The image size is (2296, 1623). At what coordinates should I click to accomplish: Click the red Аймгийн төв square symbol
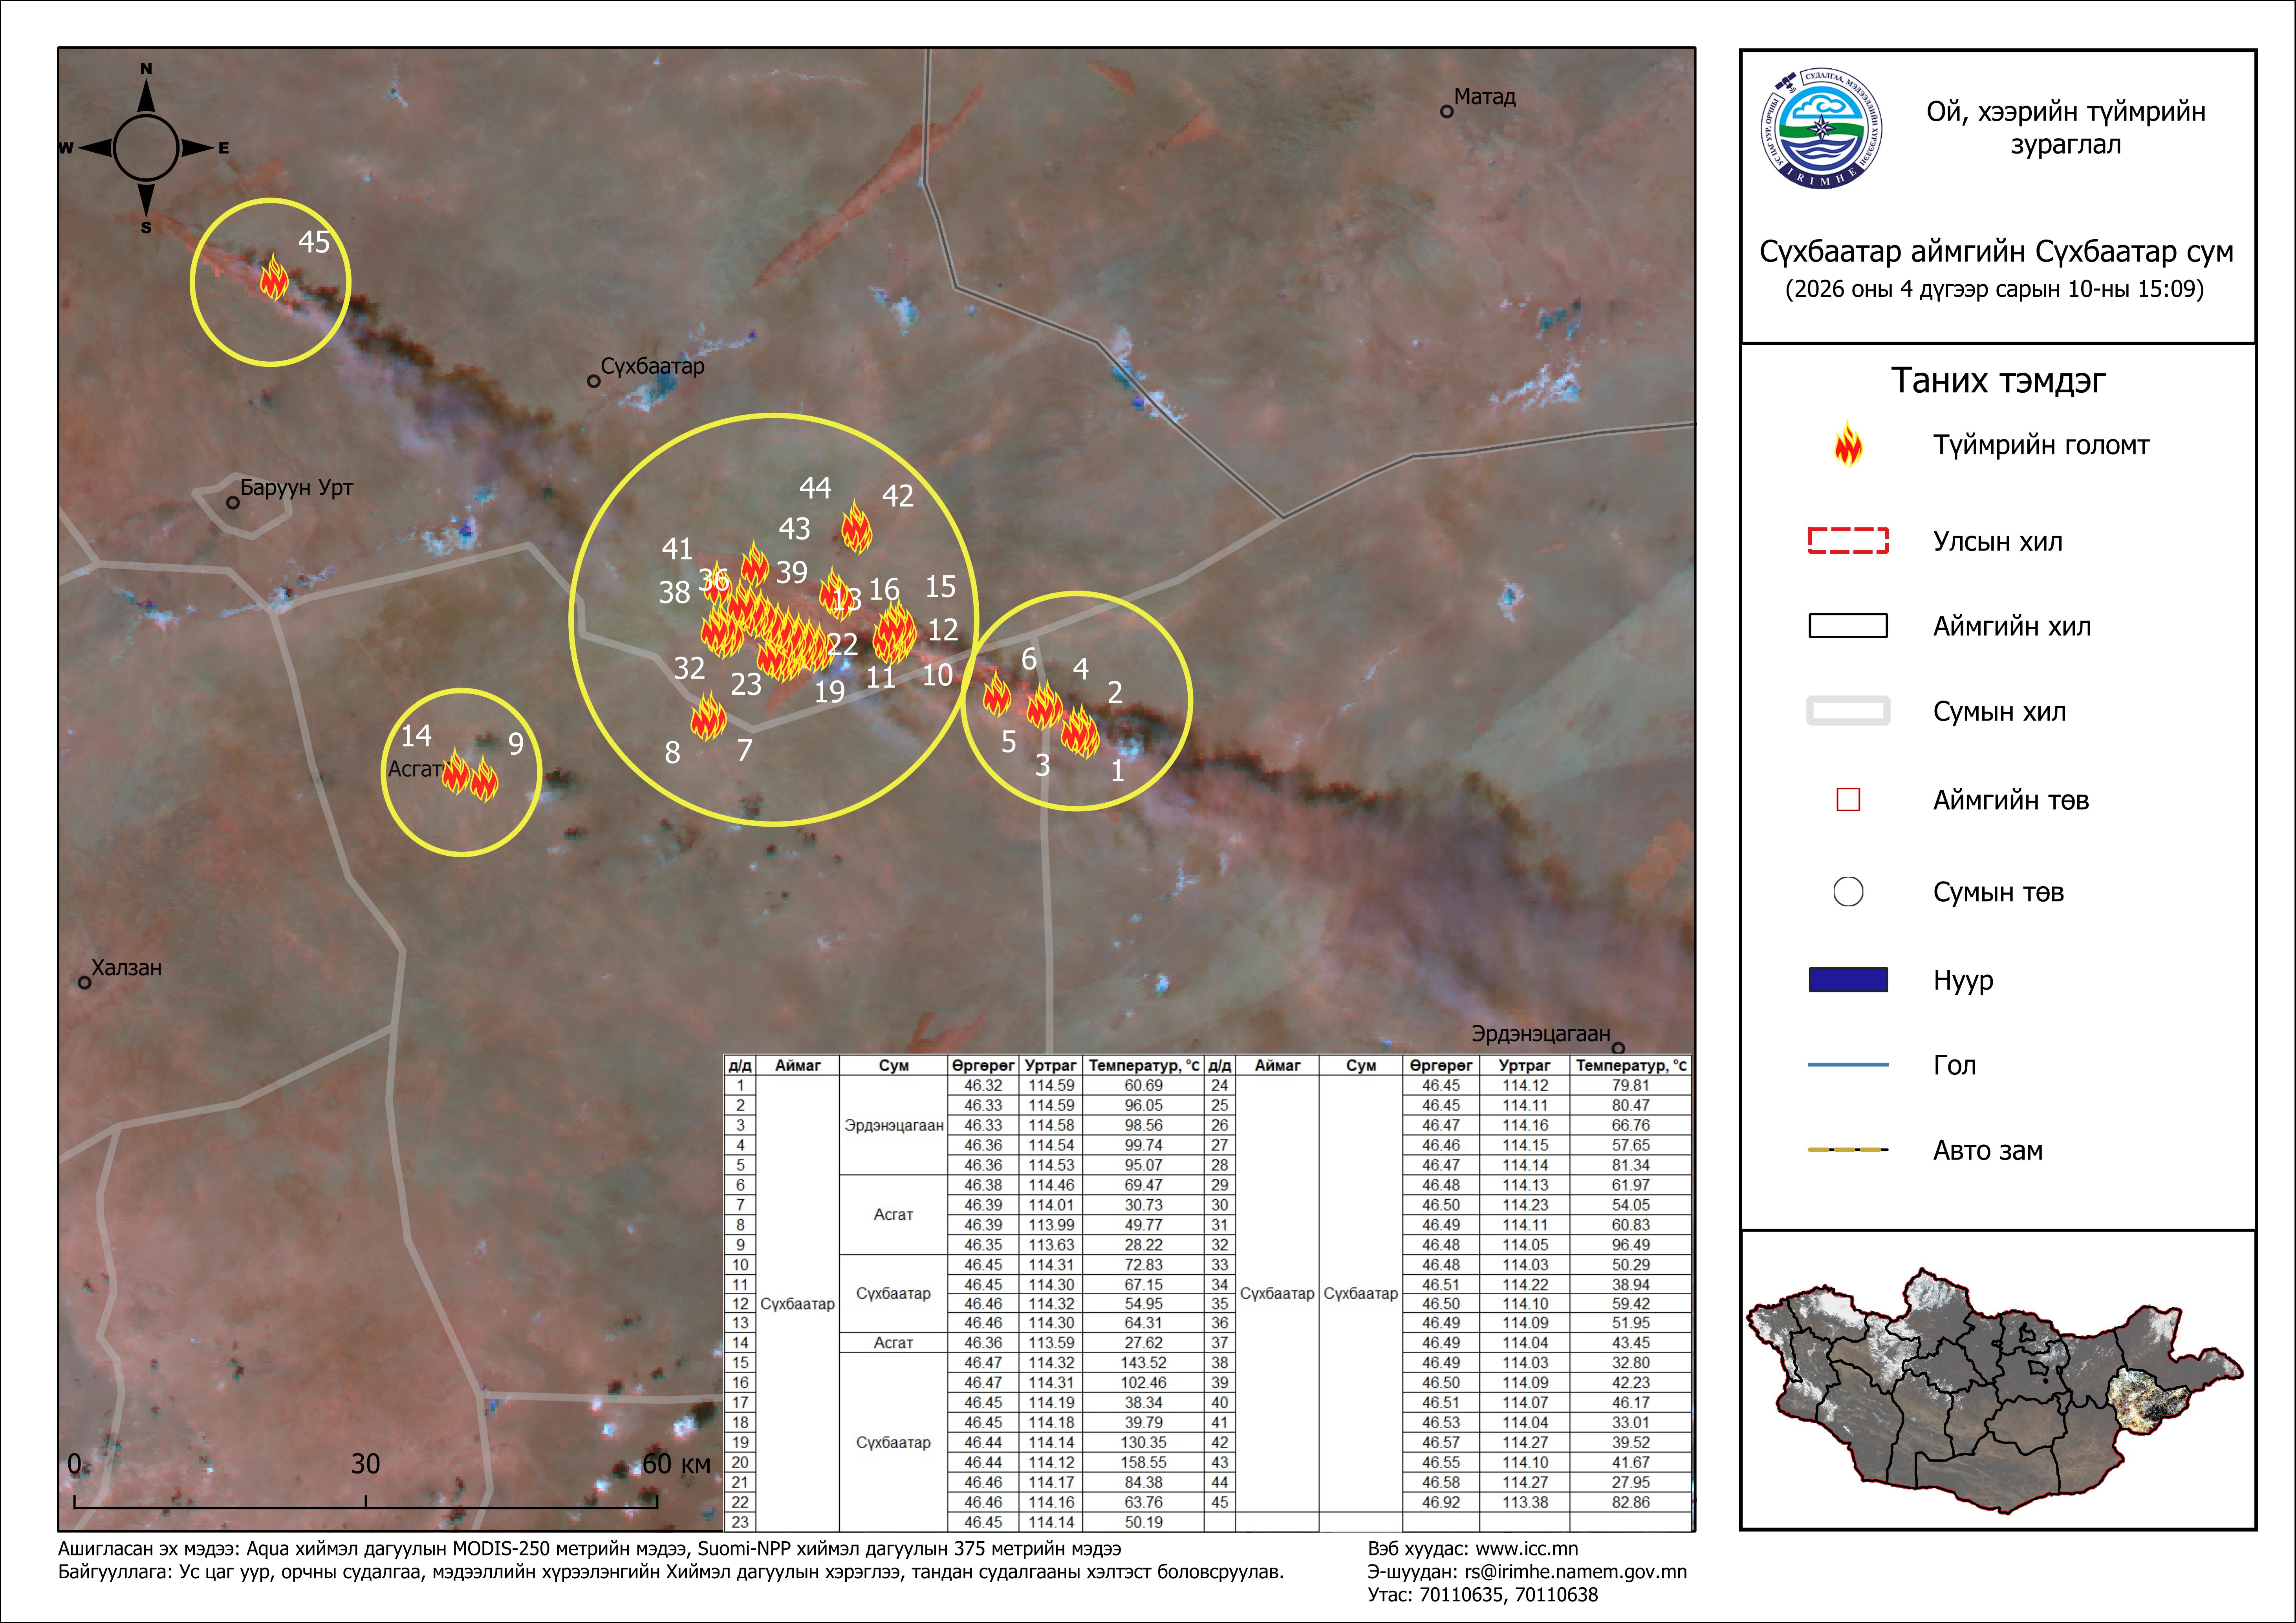pyautogui.click(x=1847, y=800)
